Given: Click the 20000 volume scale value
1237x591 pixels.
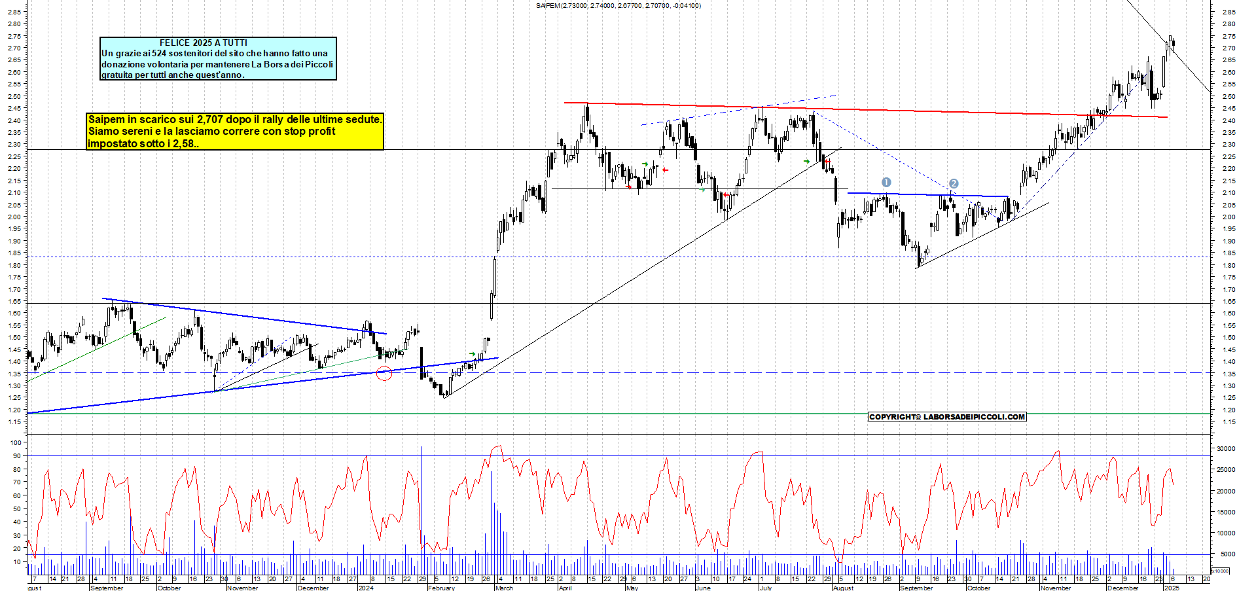Looking at the screenshot, I should coord(1226,492).
